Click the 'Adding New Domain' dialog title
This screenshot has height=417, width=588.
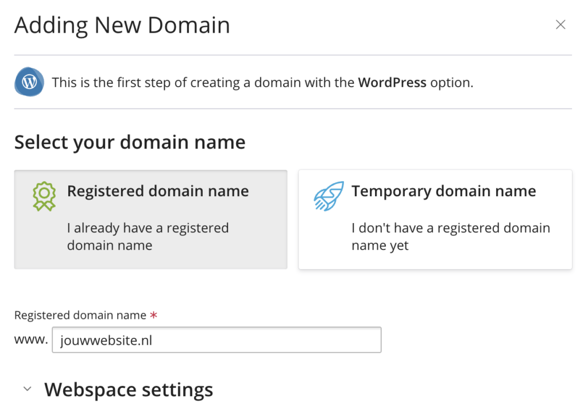click(122, 25)
